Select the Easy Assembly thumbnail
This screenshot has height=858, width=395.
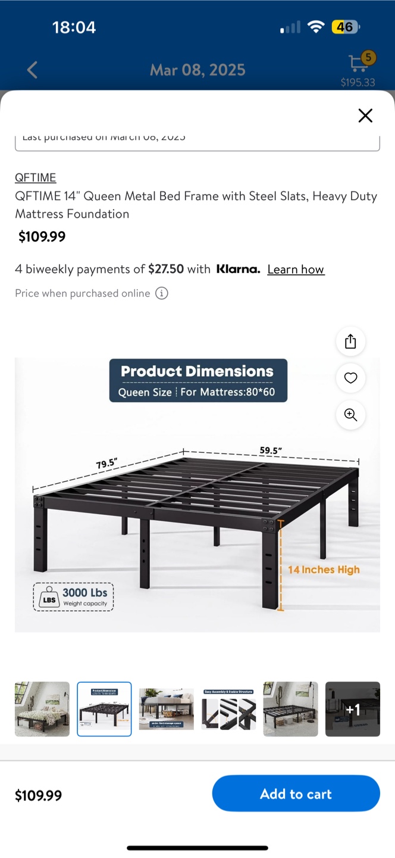coord(228,709)
